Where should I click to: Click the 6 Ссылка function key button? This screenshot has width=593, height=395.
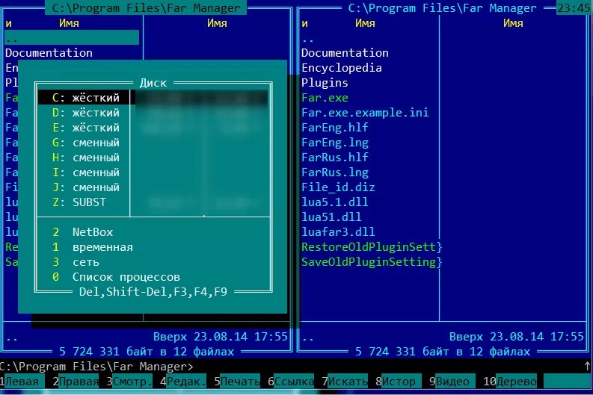pyautogui.click(x=291, y=381)
